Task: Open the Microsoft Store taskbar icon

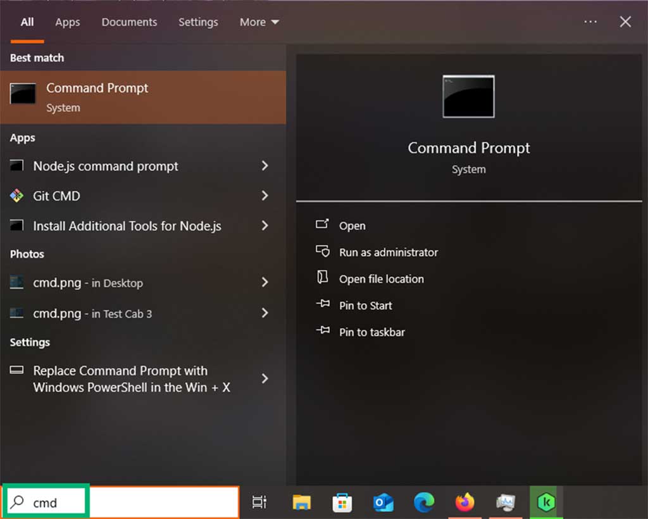Action: tap(342, 502)
